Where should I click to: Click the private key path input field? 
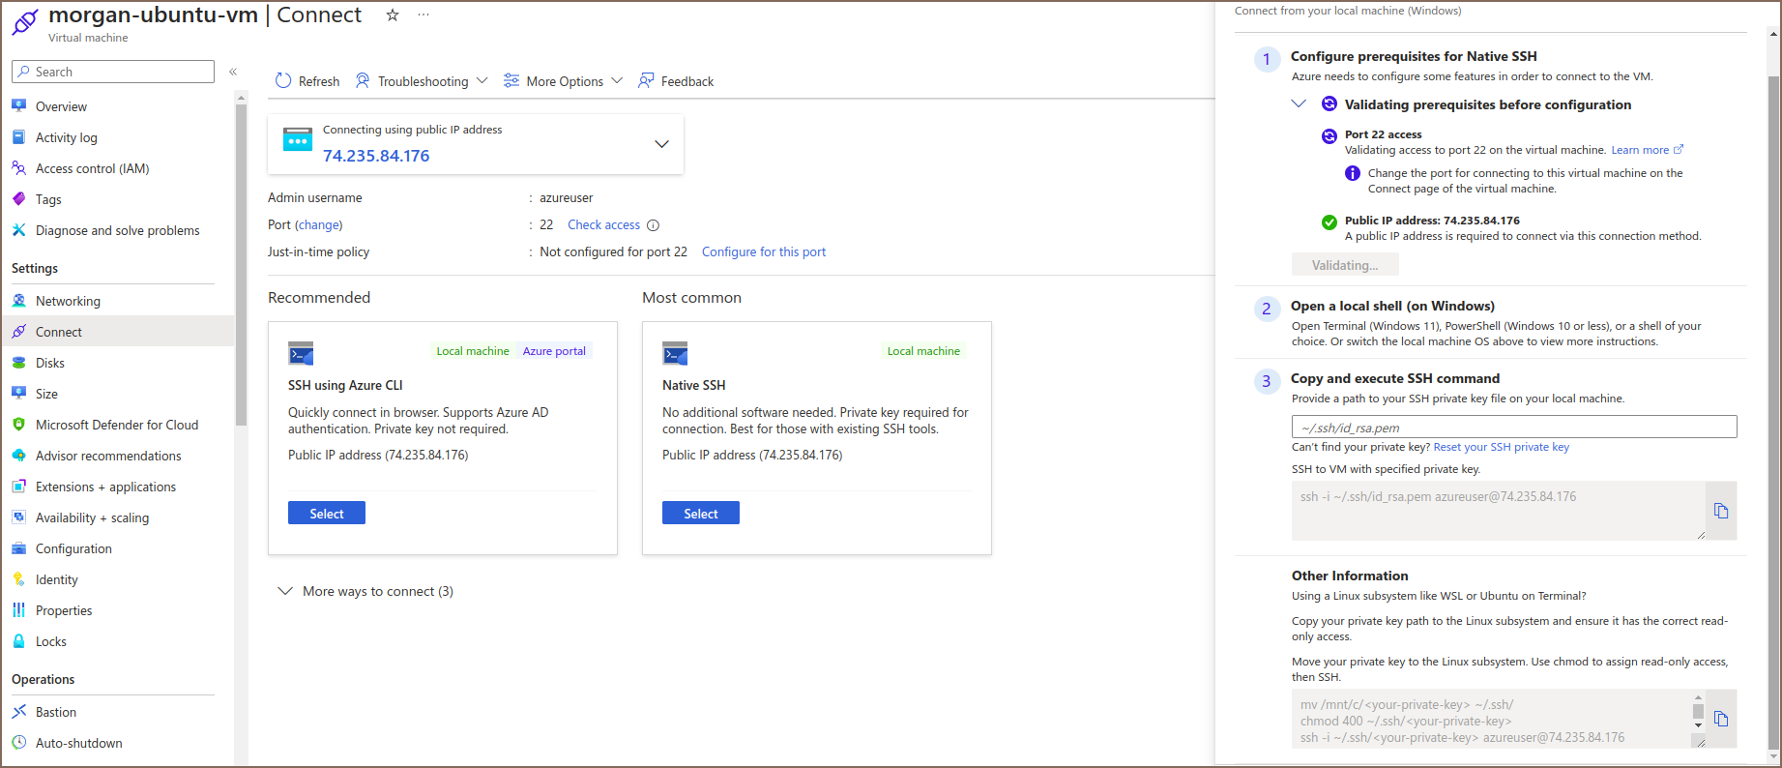[x=1513, y=428]
